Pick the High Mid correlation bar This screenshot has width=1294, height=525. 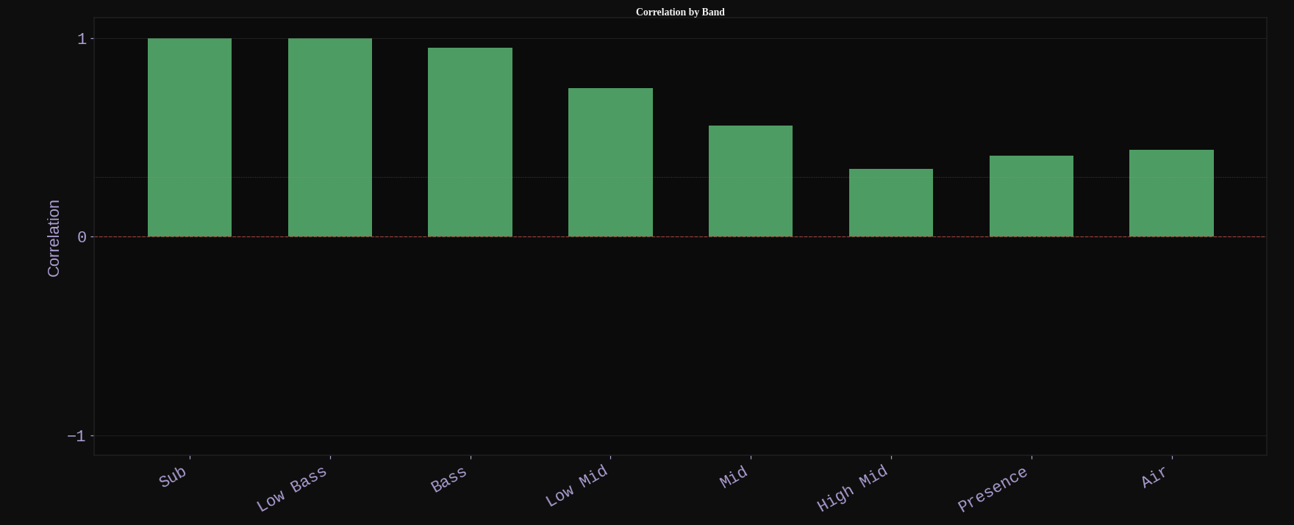click(x=891, y=203)
